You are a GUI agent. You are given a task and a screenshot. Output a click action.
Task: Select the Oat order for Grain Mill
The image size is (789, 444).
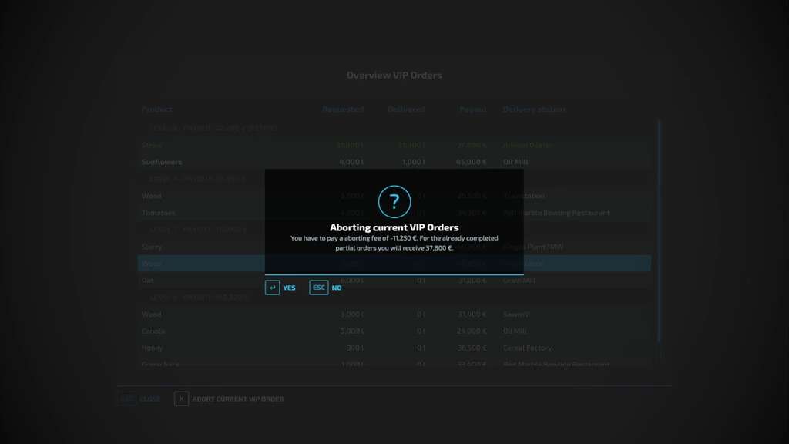393,281
